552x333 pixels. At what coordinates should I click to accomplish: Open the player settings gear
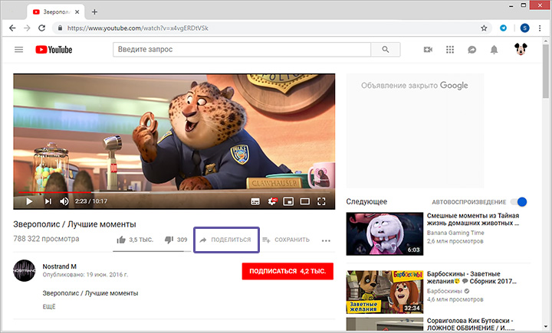pos(272,201)
